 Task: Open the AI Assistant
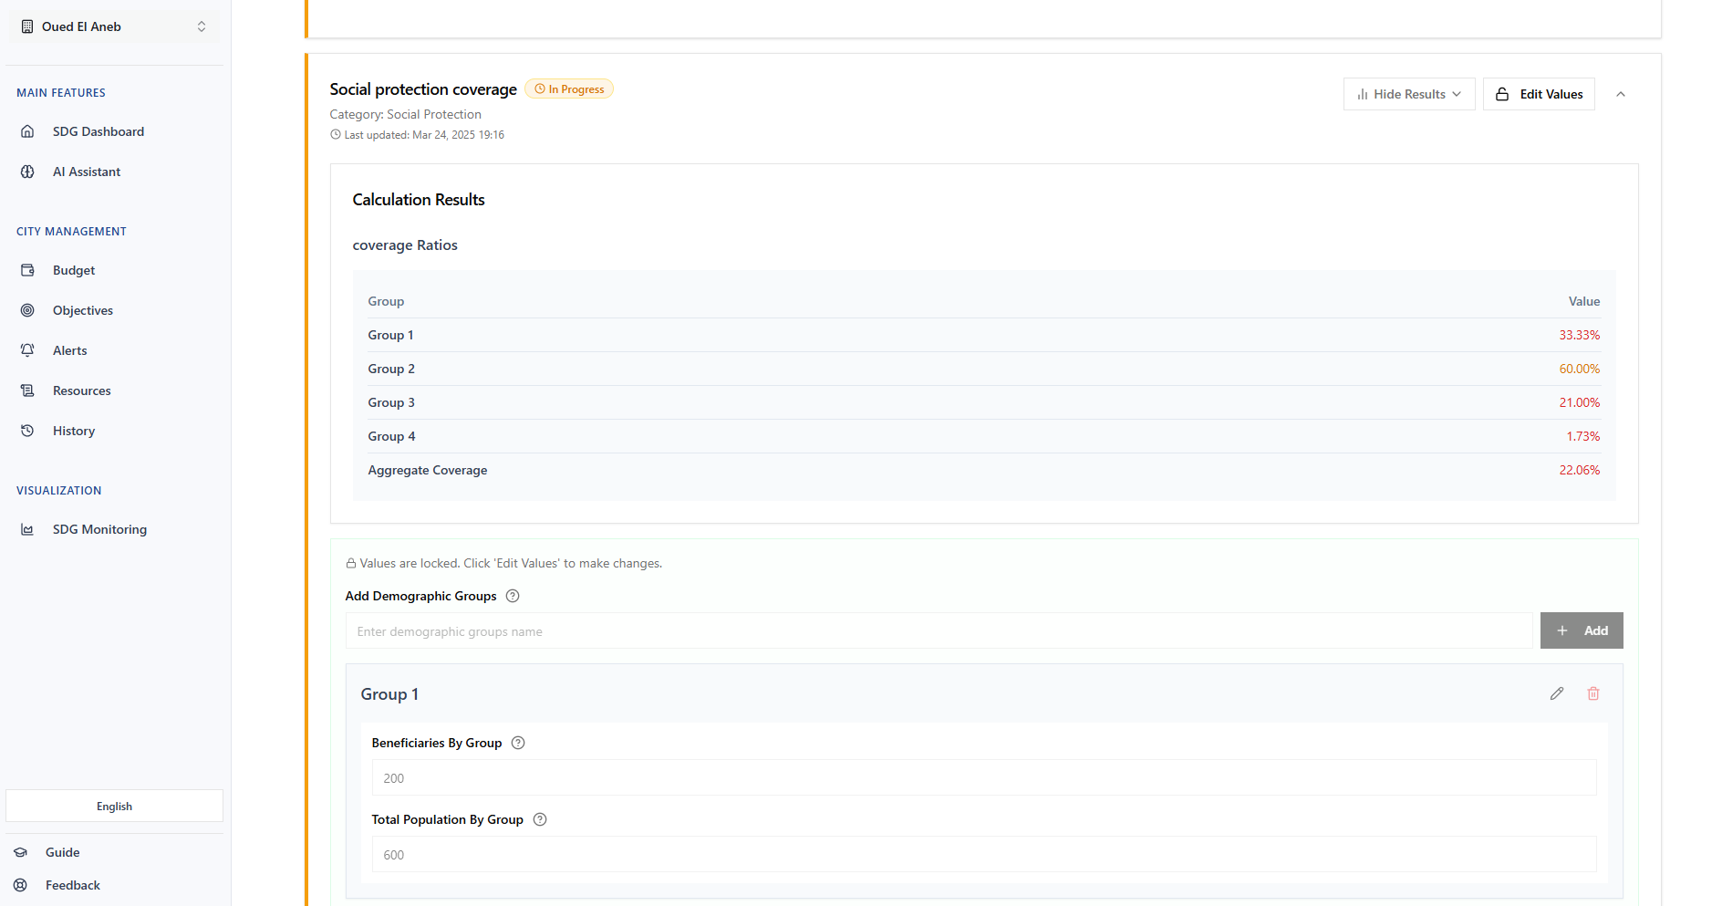click(x=87, y=172)
